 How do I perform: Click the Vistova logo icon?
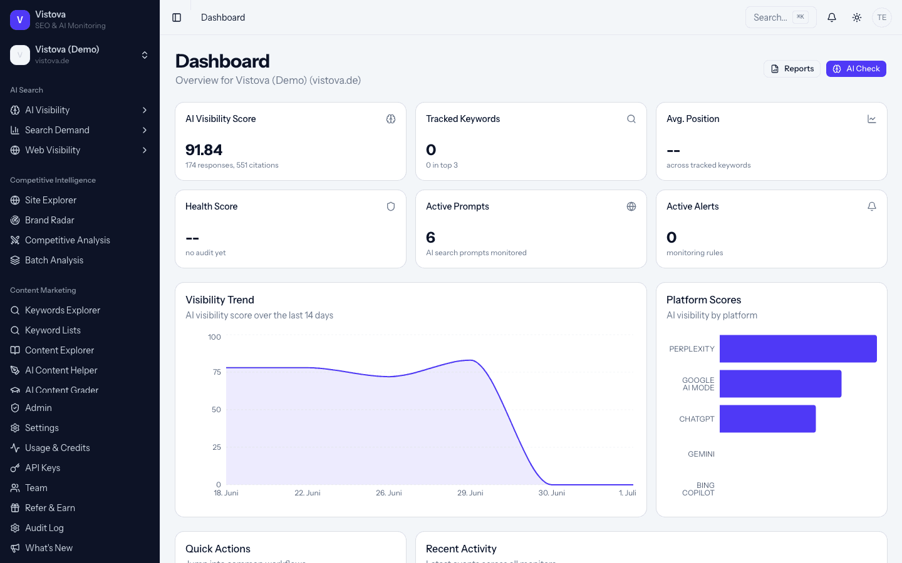20,20
